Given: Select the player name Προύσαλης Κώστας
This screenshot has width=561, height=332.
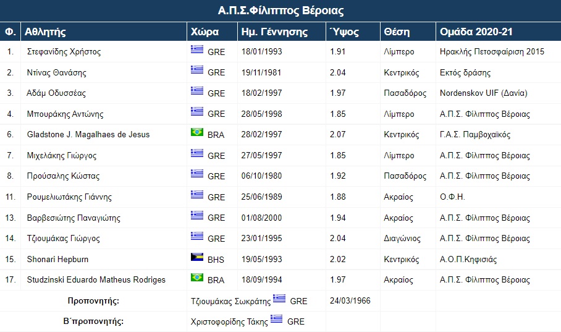Looking at the screenshot, I should (63, 176).
